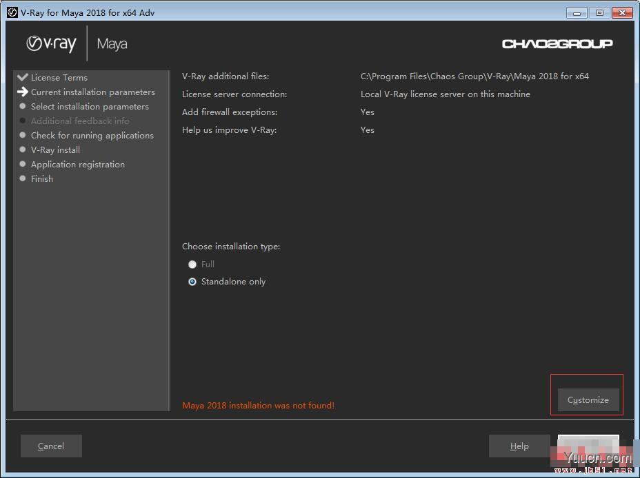This screenshot has width=640, height=478.
Task: Click the V-Ray icon in the title bar
Action: [12, 12]
